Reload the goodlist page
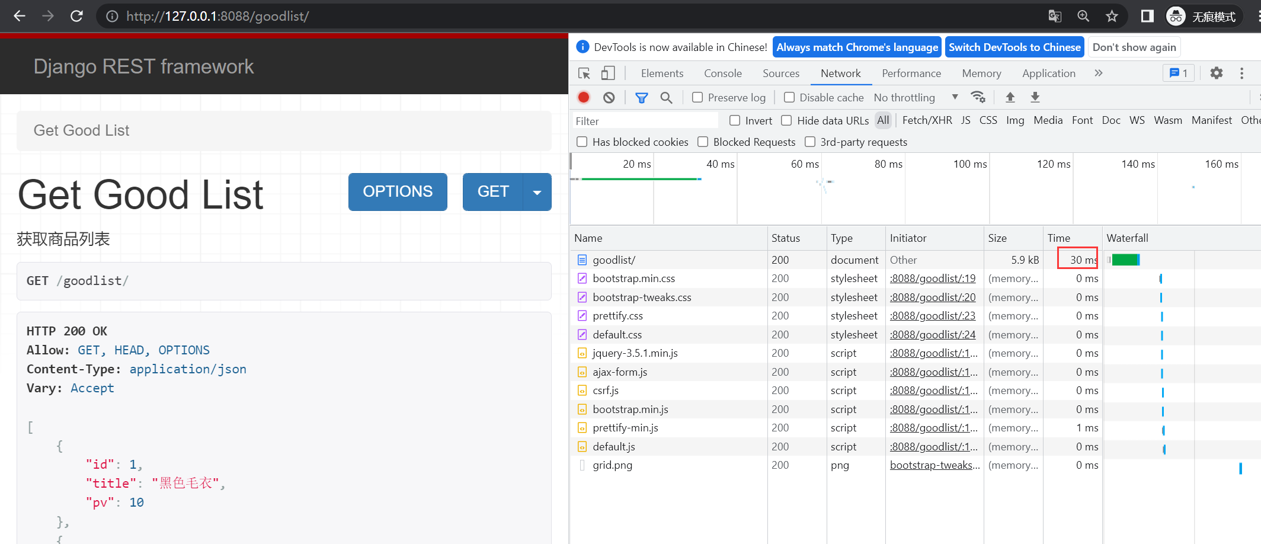Screen dimensions: 1261x544 coord(76,16)
